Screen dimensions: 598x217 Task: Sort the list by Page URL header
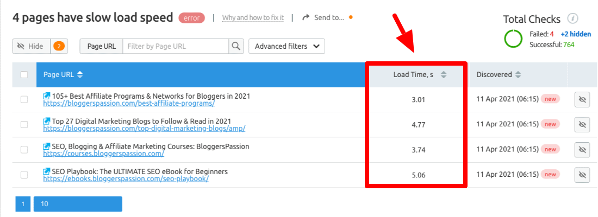[80, 75]
